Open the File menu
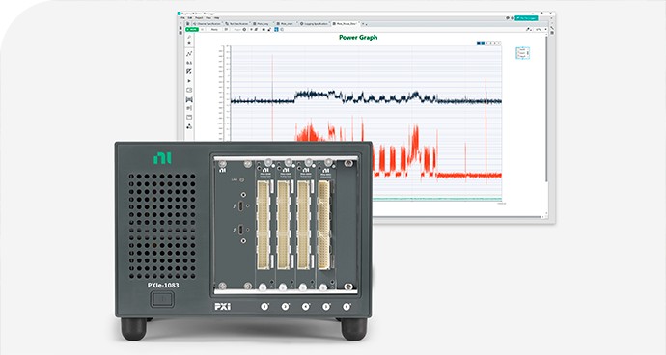The width and height of the screenshot is (666, 355). click(182, 17)
